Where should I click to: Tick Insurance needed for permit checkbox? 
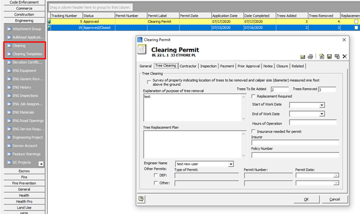[253, 131]
